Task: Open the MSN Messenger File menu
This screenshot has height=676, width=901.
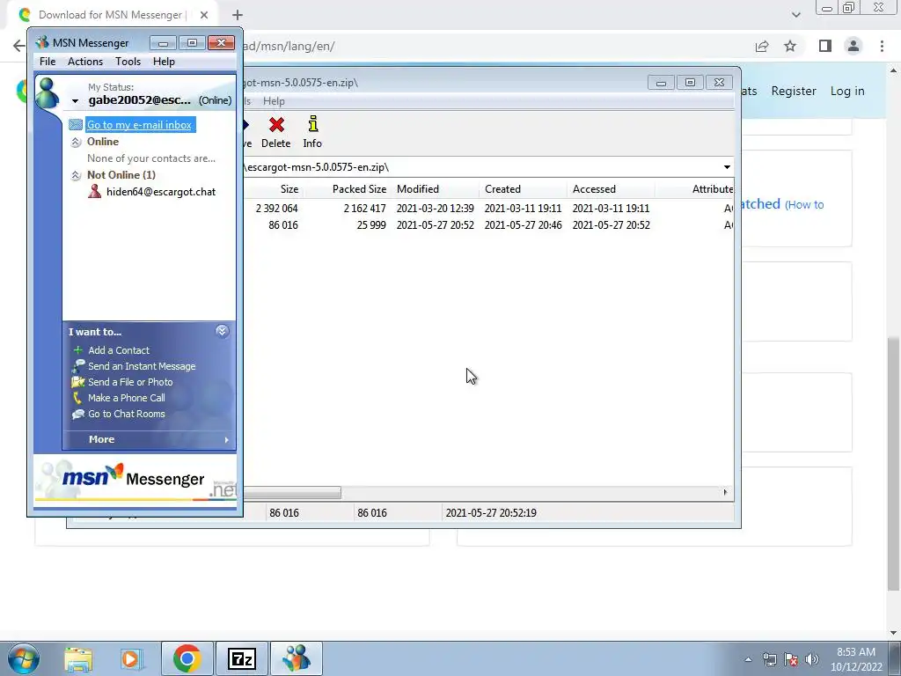Action: (48, 62)
